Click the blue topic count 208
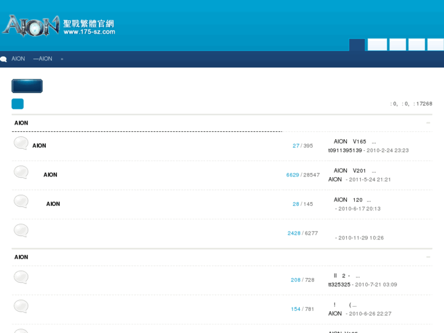444x333 pixels. pyautogui.click(x=296, y=280)
